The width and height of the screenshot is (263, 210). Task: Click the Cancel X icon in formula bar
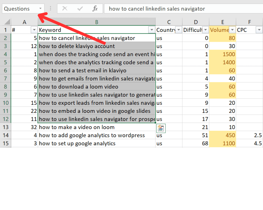coord(65,9)
